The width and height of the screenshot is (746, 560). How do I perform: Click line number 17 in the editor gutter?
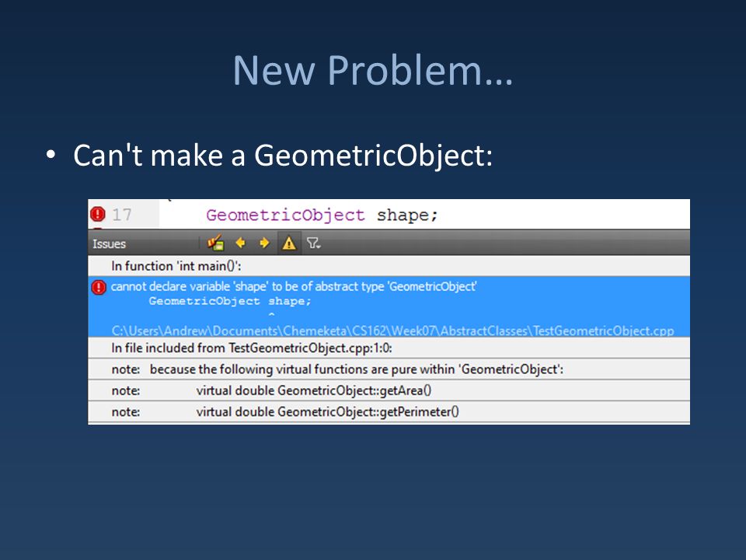(x=122, y=215)
